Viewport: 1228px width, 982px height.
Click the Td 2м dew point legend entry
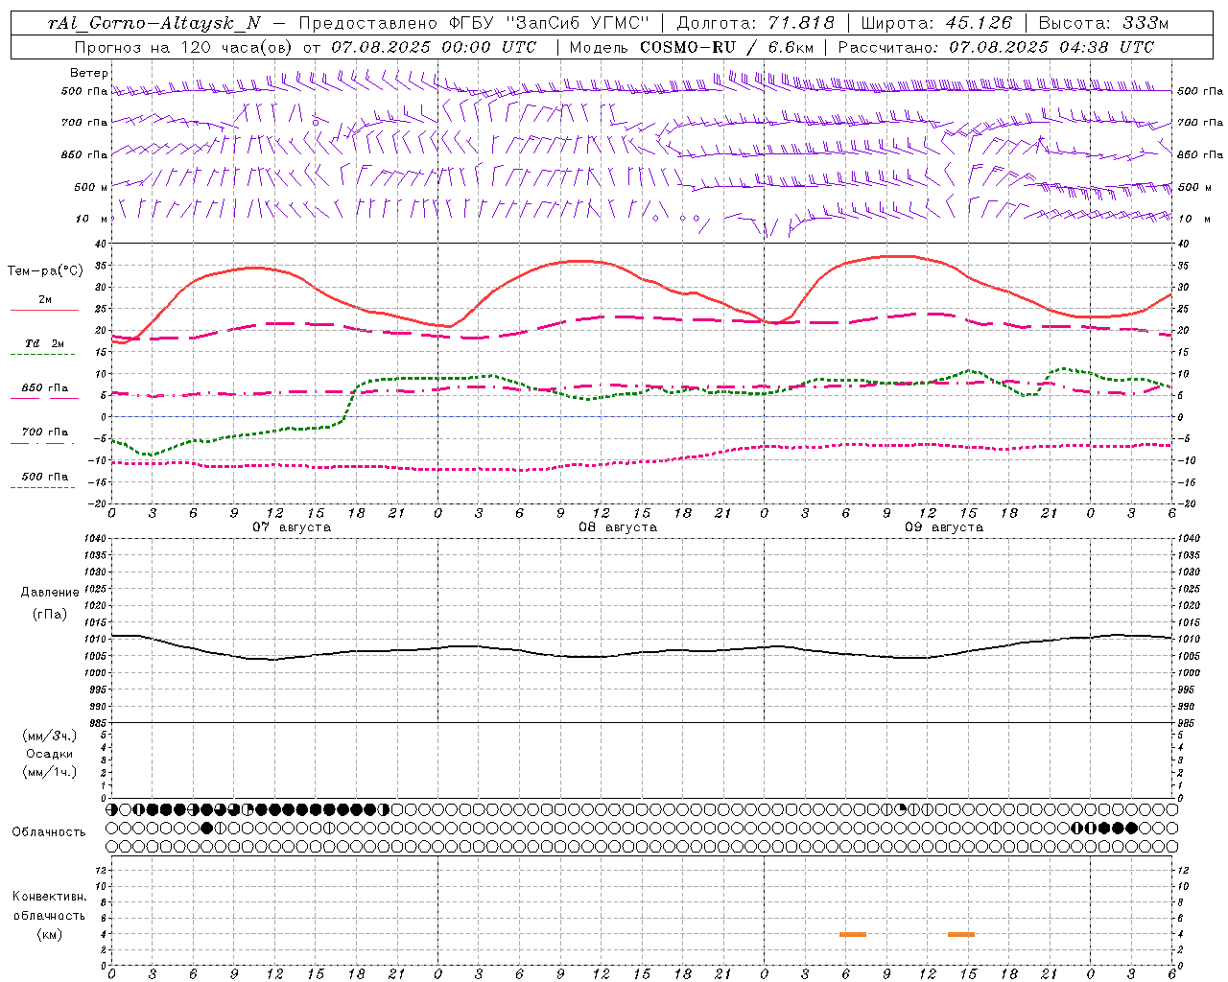coord(45,343)
